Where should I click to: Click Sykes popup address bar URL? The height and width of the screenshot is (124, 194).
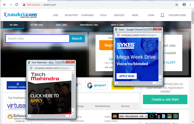click(x=139, y=35)
